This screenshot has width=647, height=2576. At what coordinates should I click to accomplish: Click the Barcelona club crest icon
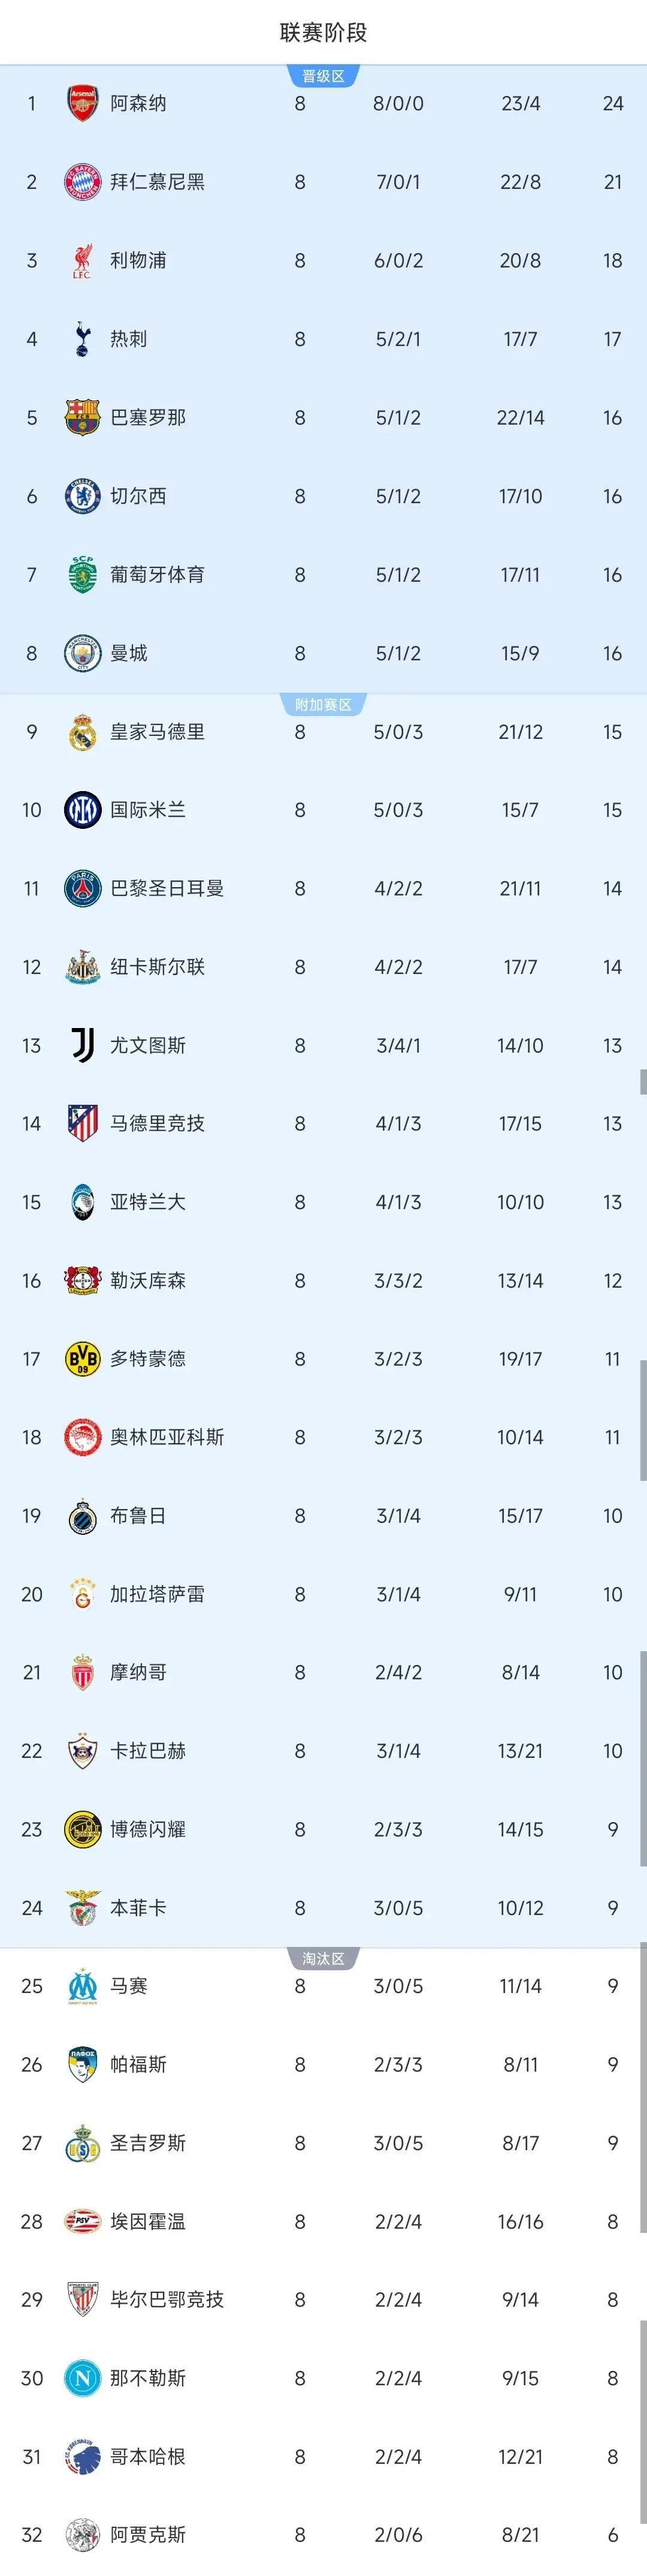point(82,418)
